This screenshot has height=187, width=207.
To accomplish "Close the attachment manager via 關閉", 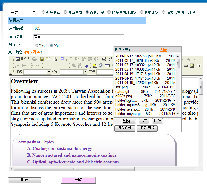I will (164, 49).
